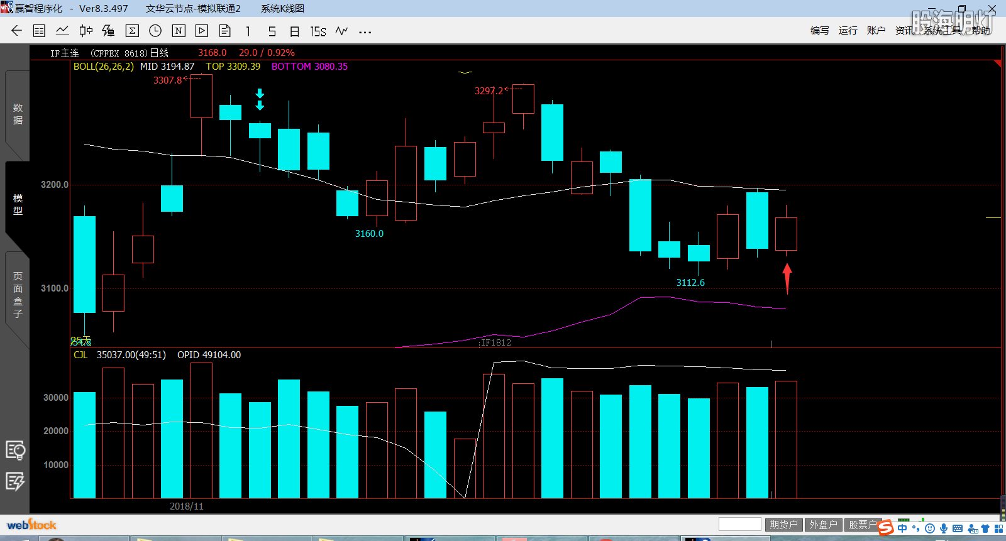This screenshot has width=1006, height=541.
Task: Click the BOLL(26,26,2) indicator label
Action: click(x=104, y=67)
